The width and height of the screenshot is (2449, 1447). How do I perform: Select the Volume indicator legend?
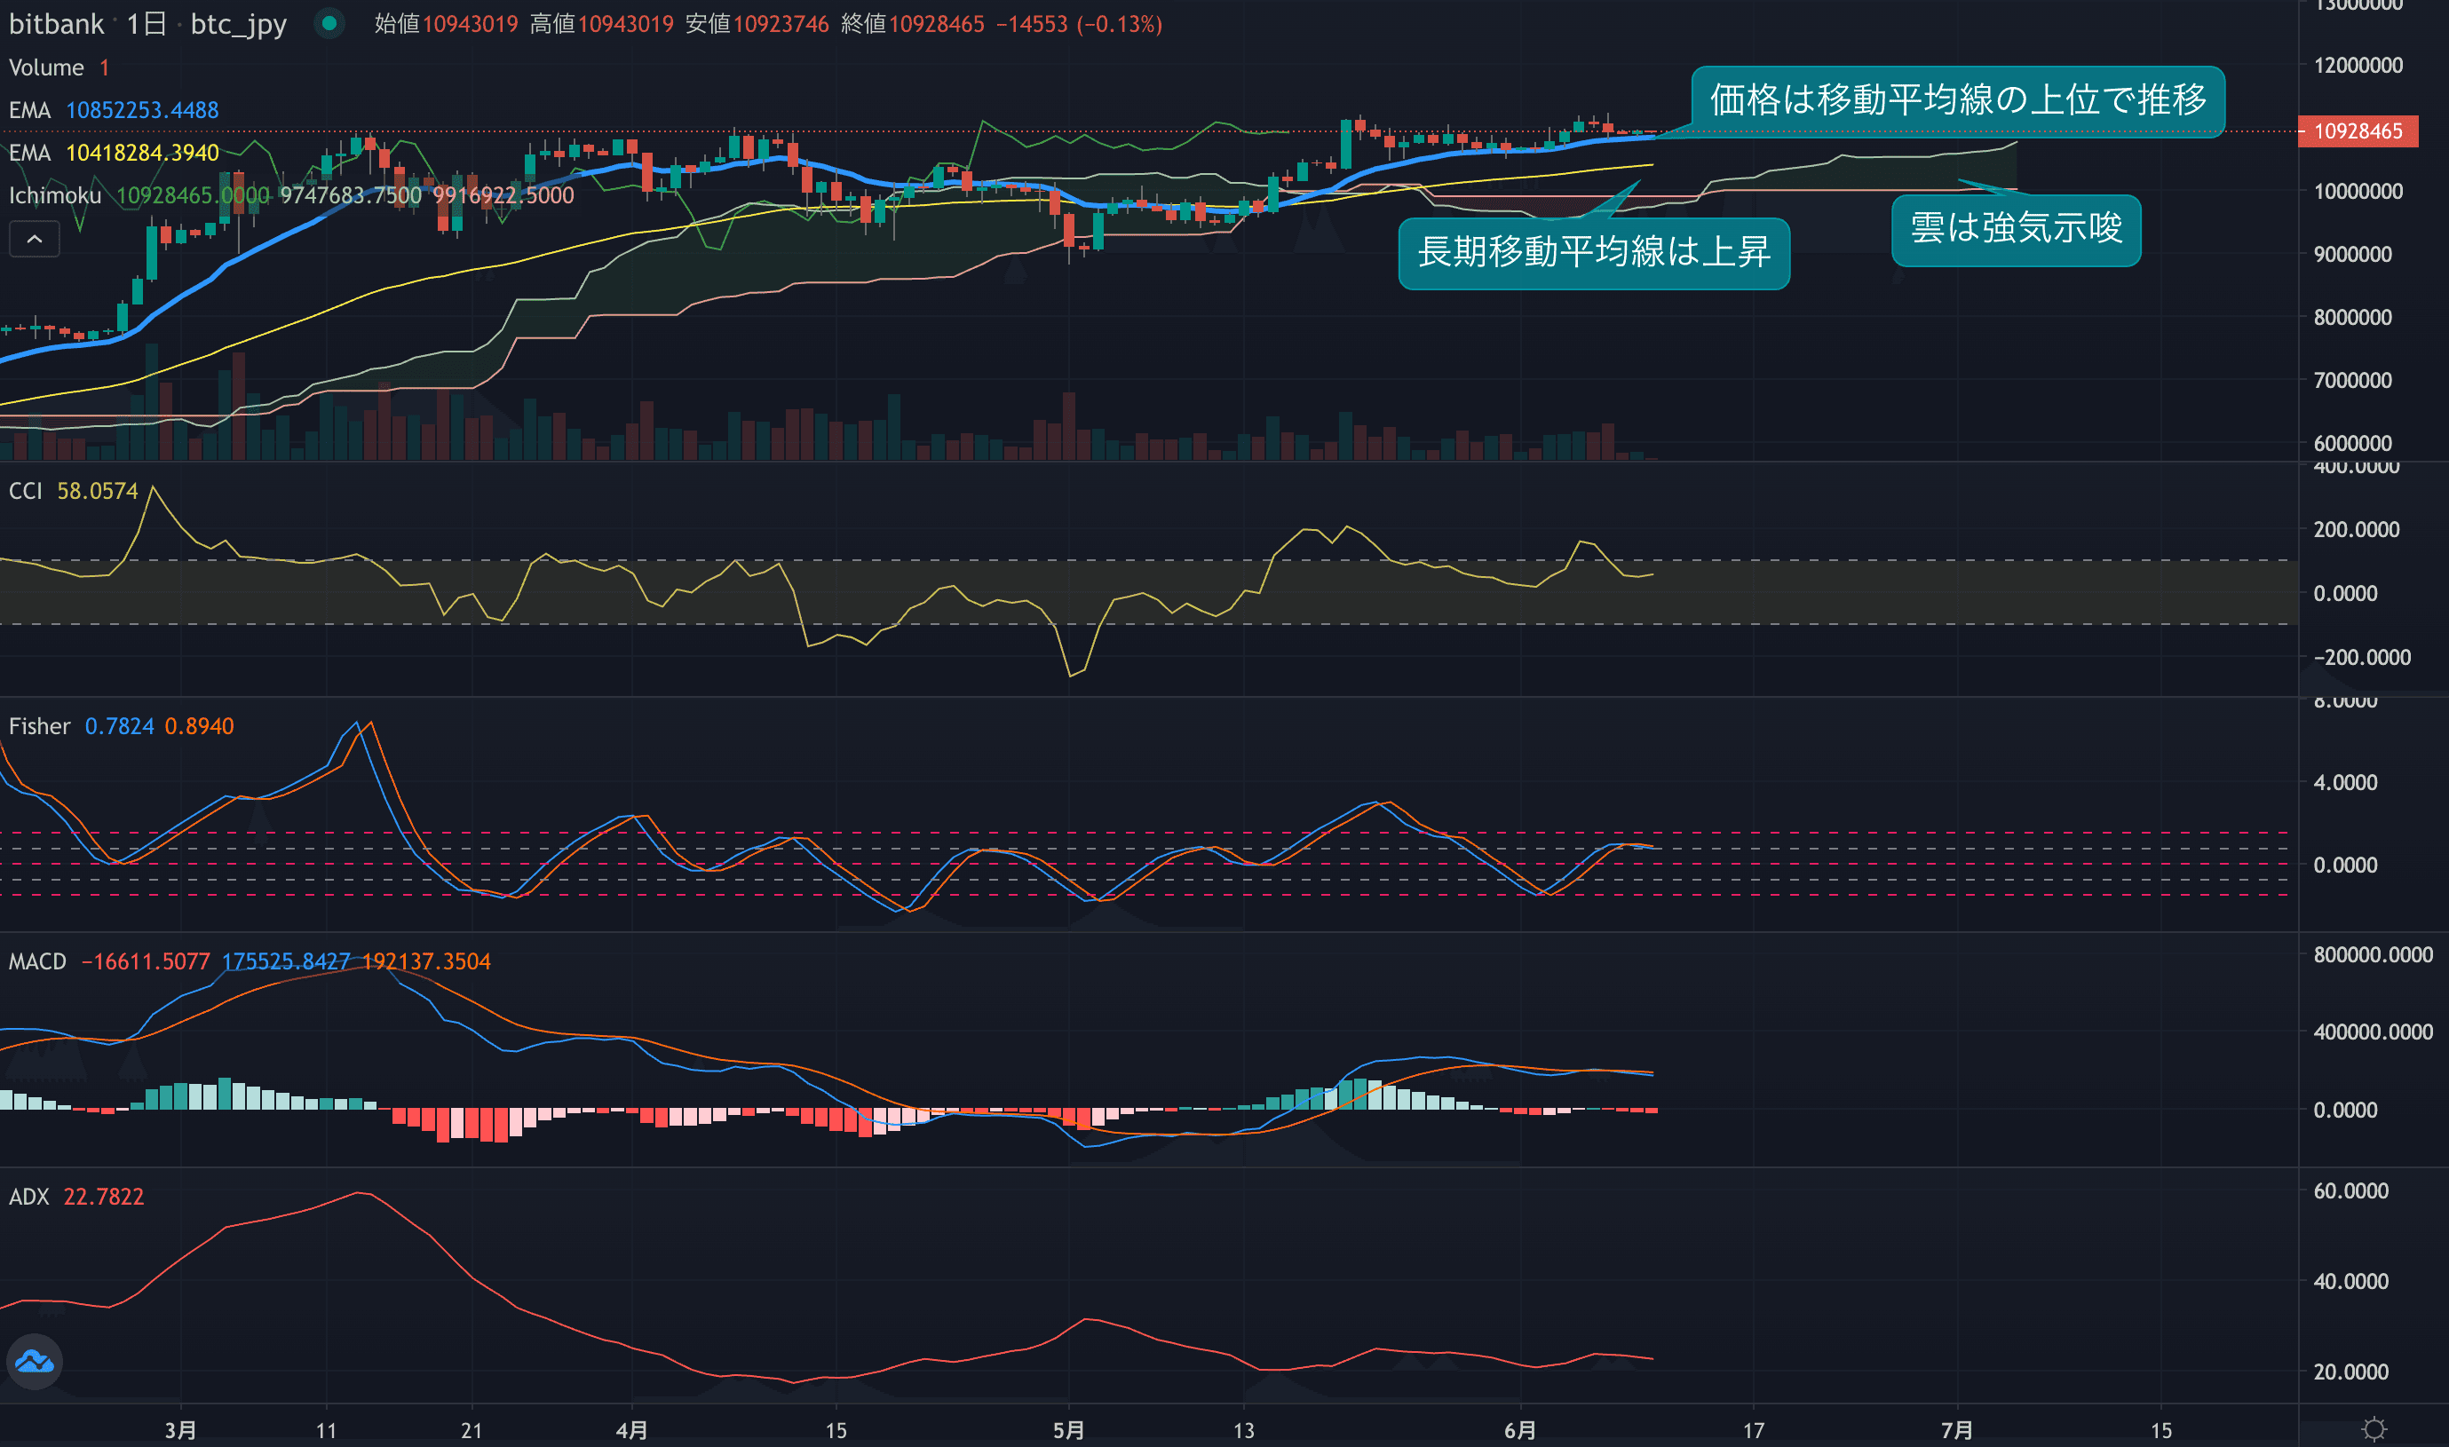coord(46,67)
